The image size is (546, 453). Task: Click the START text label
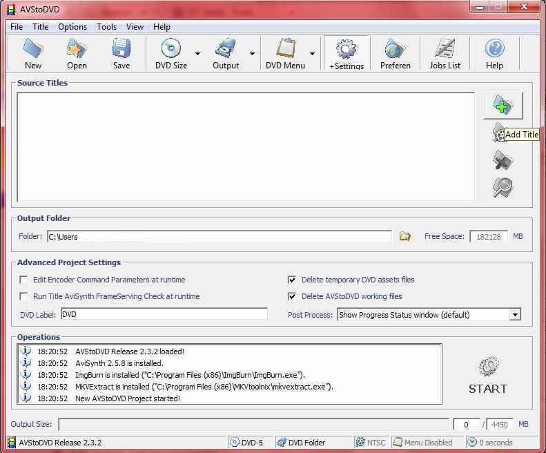pos(488,389)
